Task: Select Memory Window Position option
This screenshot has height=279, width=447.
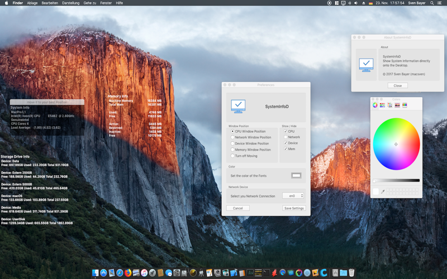Action: (232, 150)
